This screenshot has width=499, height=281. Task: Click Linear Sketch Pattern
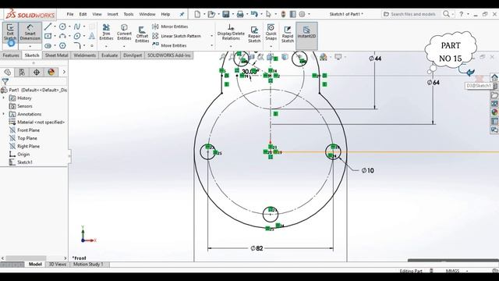click(177, 36)
